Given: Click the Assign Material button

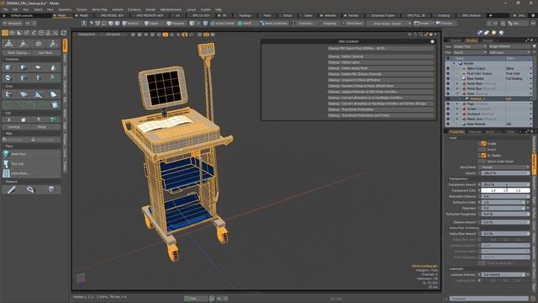Looking at the screenshot, I should click(509, 46).
